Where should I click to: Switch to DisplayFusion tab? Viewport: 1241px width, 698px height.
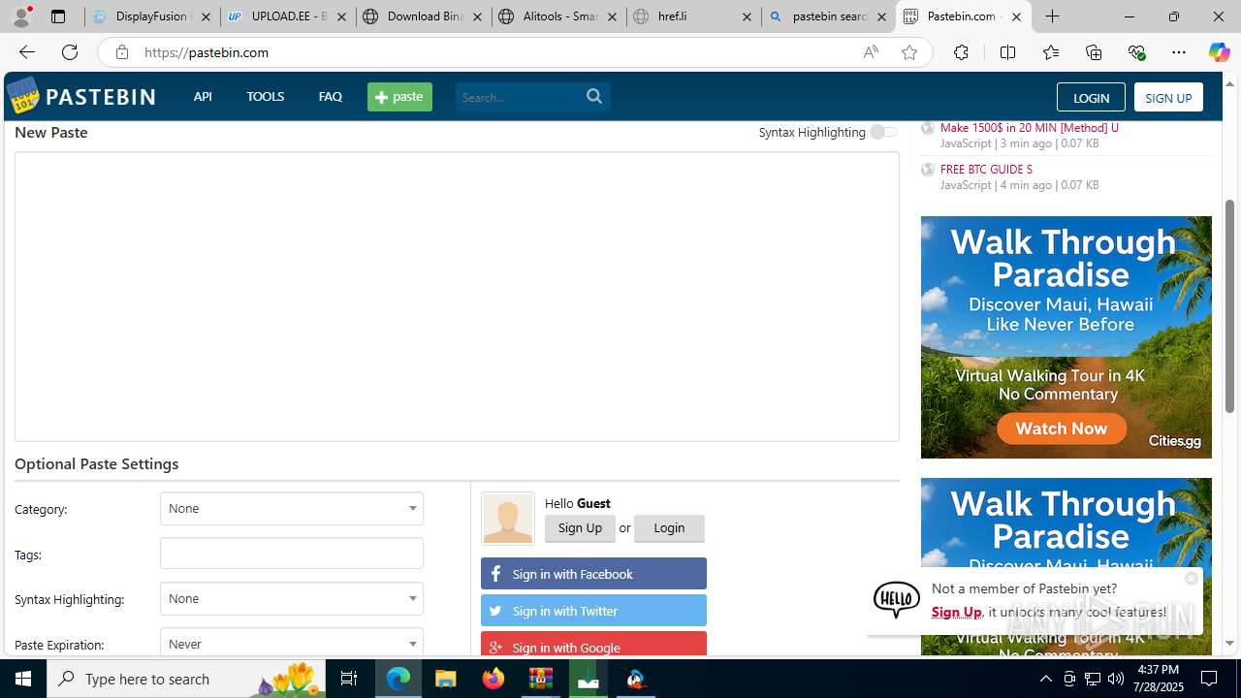point(151,16)
